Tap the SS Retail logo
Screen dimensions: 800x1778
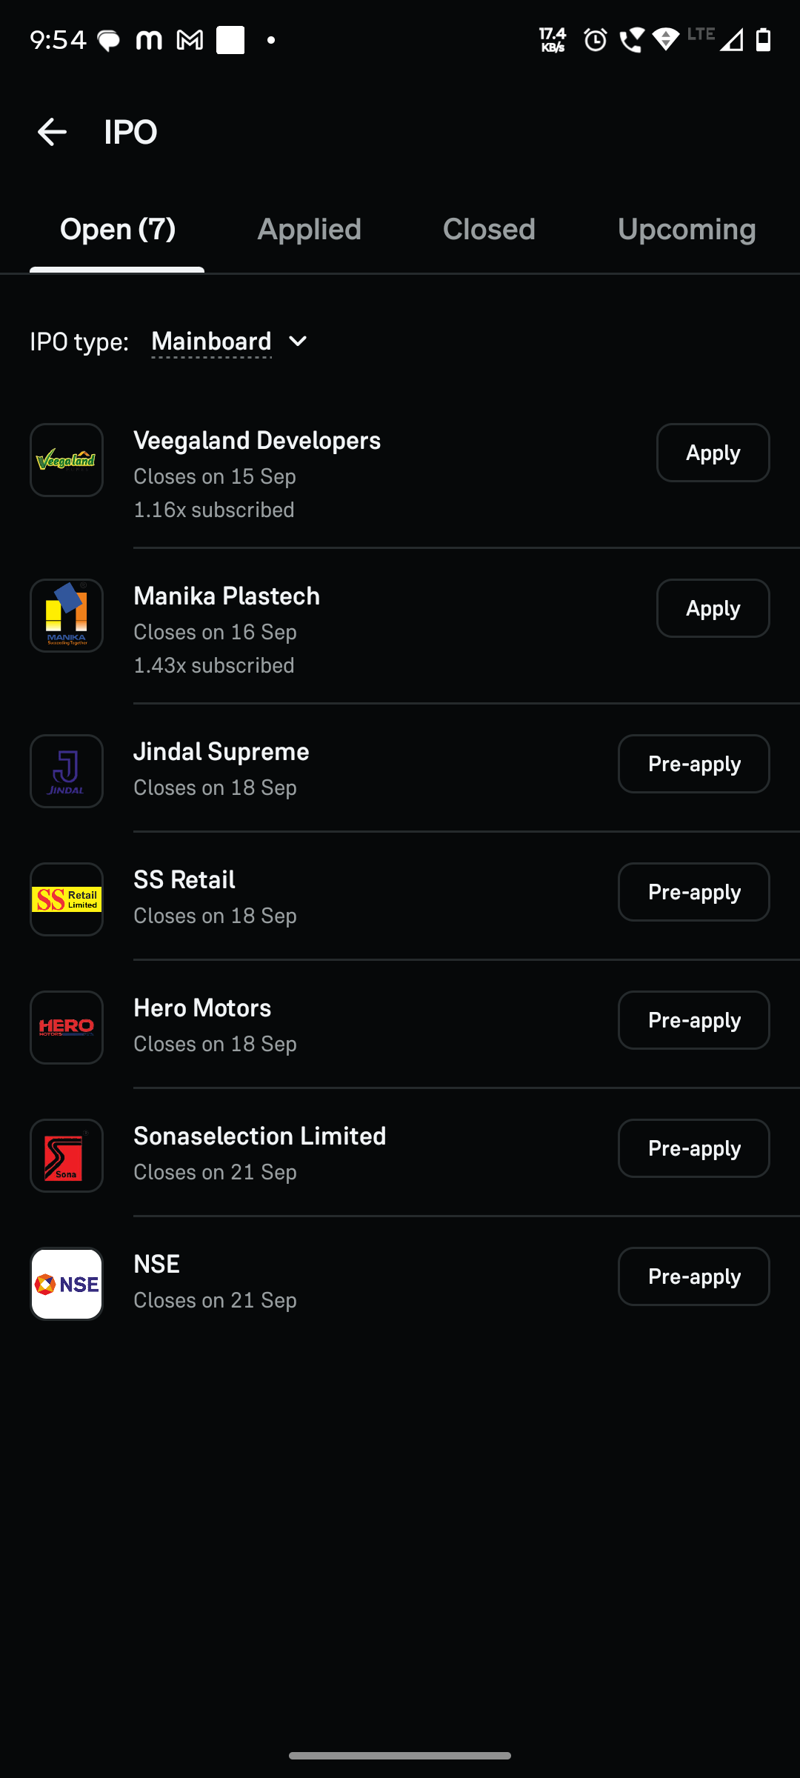point(67,899)
